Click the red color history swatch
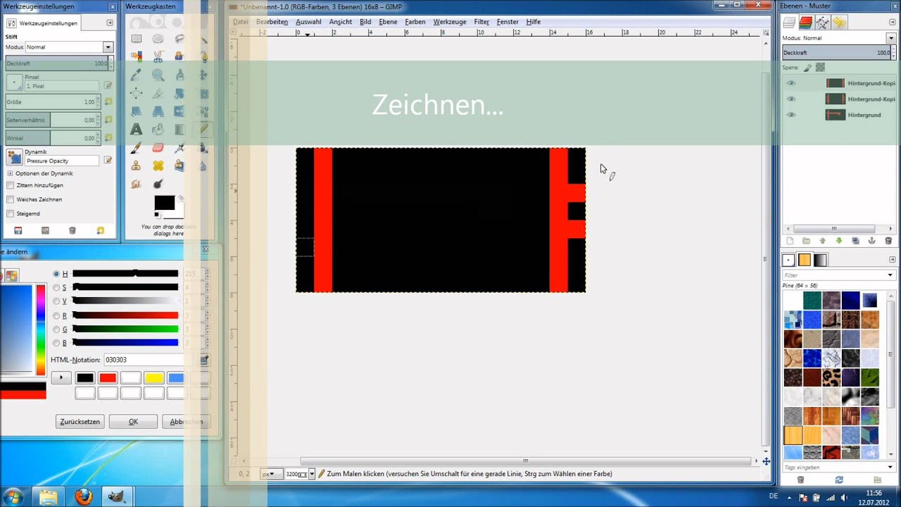 [108, 378]
